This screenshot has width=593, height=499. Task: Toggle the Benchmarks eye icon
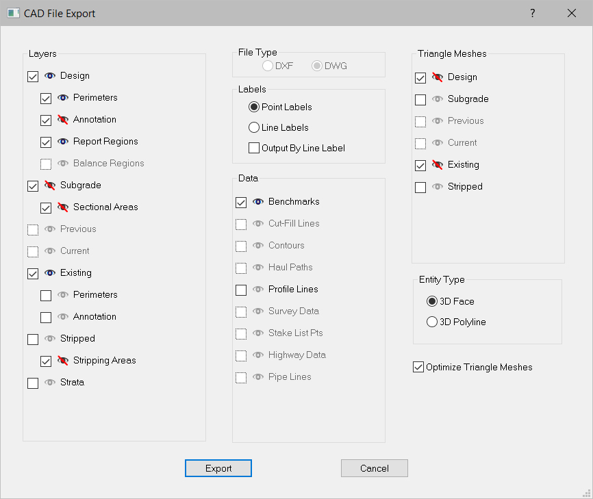tap(258, 202)
